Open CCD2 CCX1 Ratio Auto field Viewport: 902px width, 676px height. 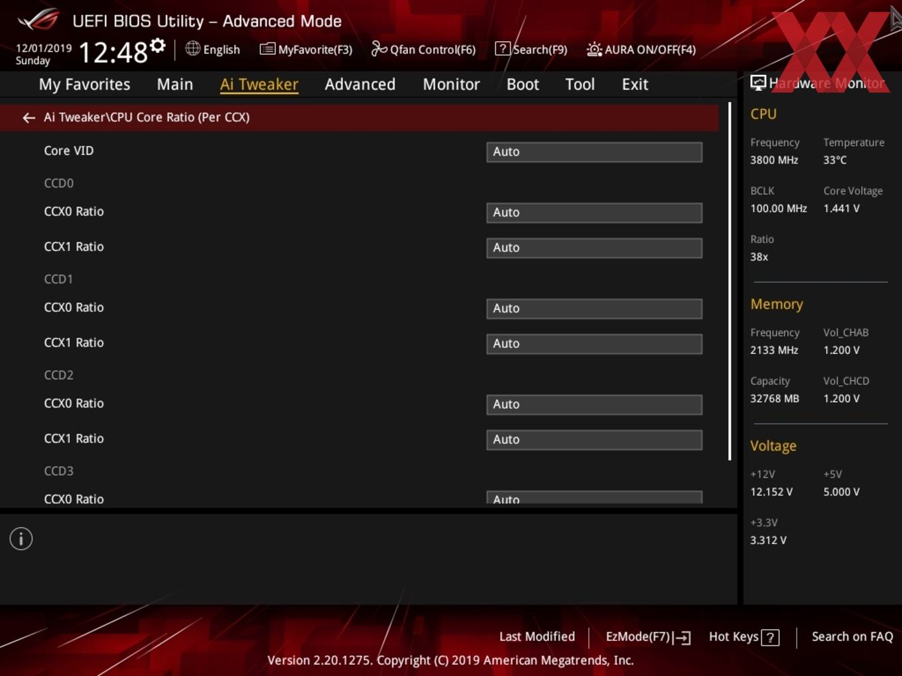click(x=594, y=440)
